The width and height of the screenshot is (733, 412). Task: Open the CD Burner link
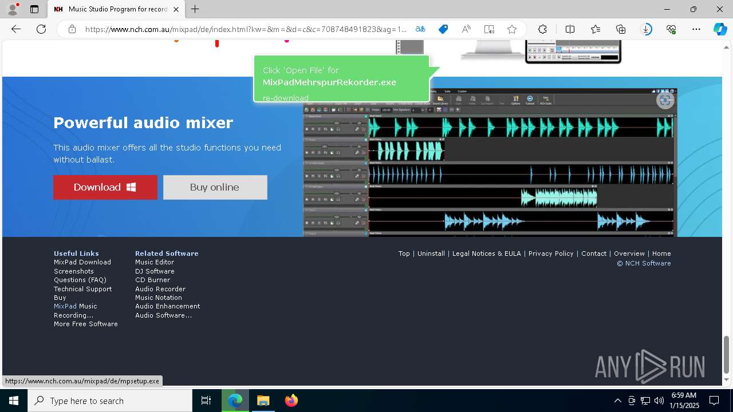152,280
